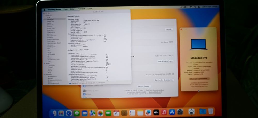Open Conformitate ENERGY STAR link

coord(136,92)
